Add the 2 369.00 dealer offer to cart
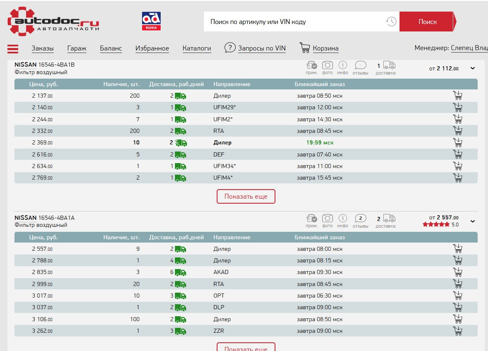Screen dimensions: 488x351 click(x=457, y=142)
